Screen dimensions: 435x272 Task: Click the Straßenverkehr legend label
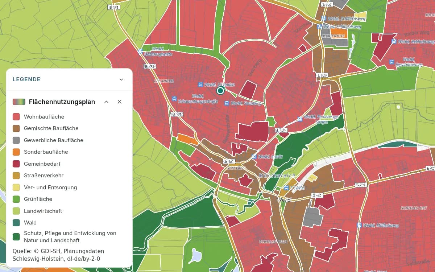[x=44, y=176]
